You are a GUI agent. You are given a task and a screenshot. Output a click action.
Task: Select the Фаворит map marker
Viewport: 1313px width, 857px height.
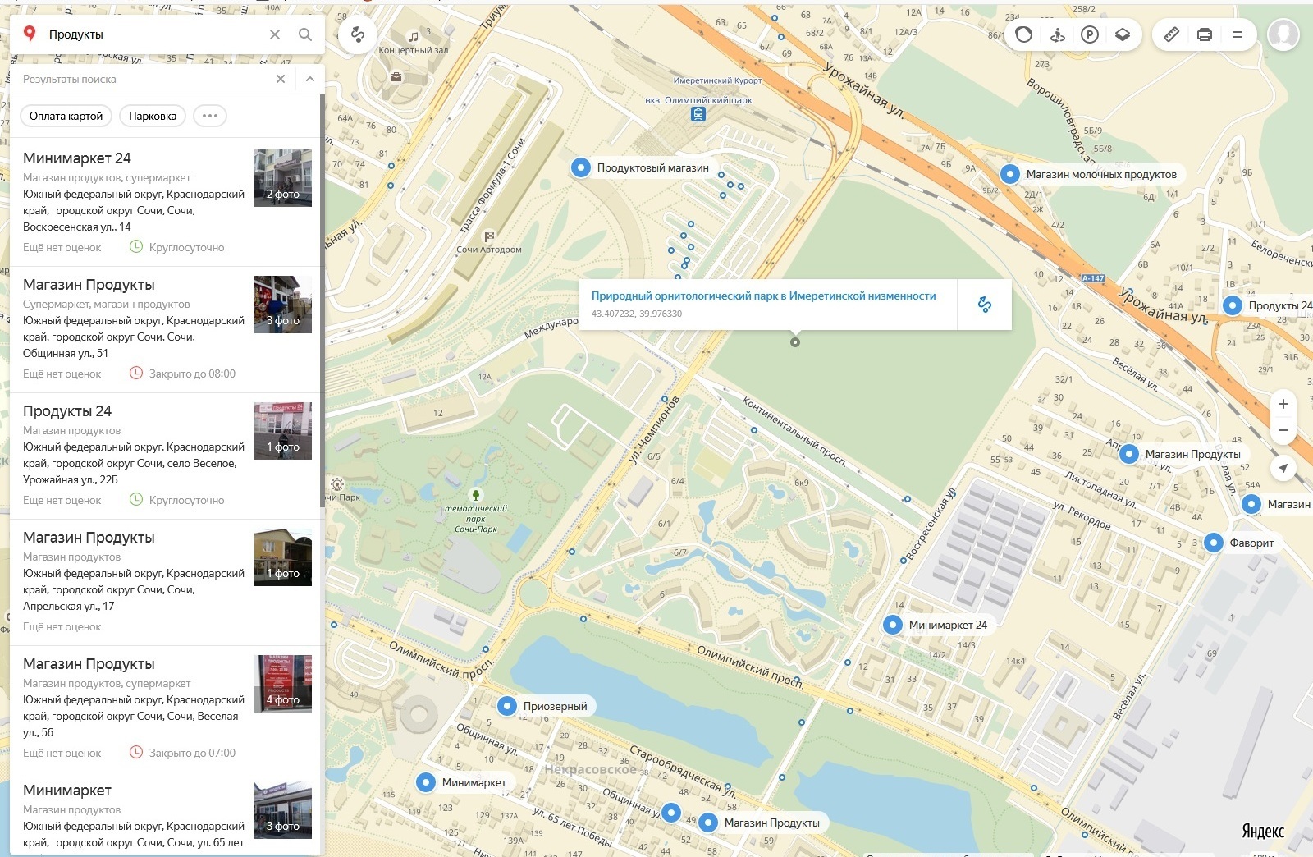1214,543
